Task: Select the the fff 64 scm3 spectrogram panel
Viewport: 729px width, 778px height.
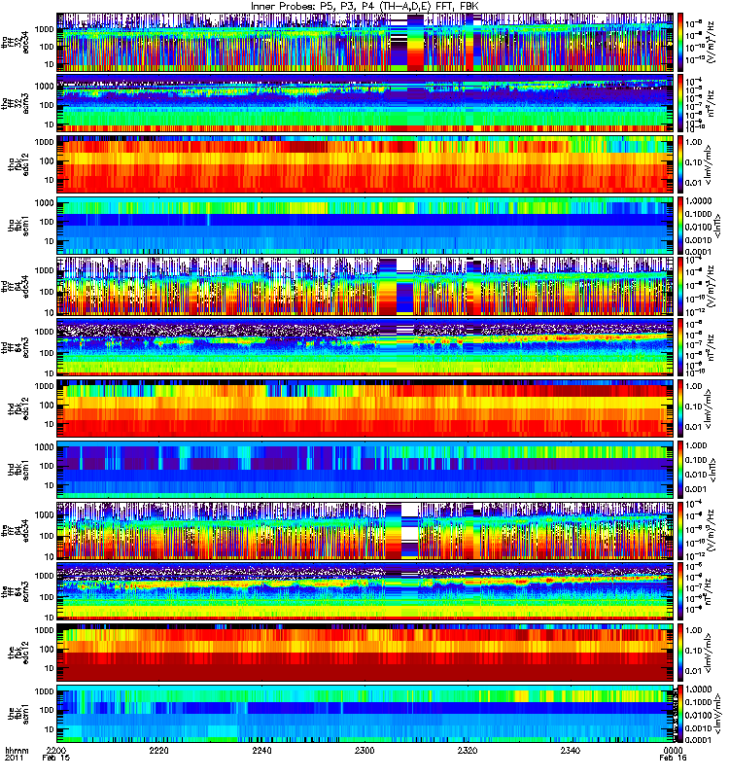Action: (365, 591)
